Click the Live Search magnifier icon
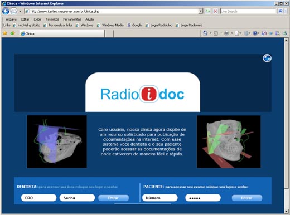290x215 pixels. coord(281,11)
